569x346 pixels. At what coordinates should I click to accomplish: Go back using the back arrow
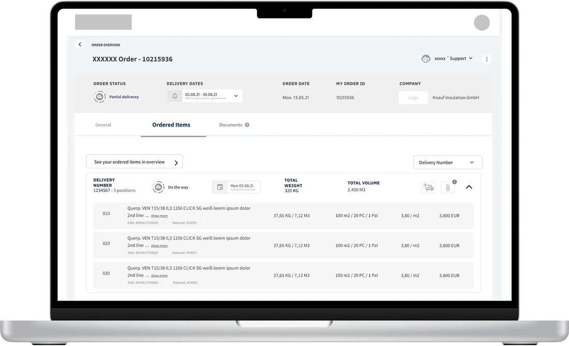tap(80, 44)
